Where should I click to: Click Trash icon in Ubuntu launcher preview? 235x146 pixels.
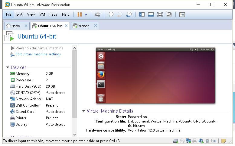click(101, 98)
